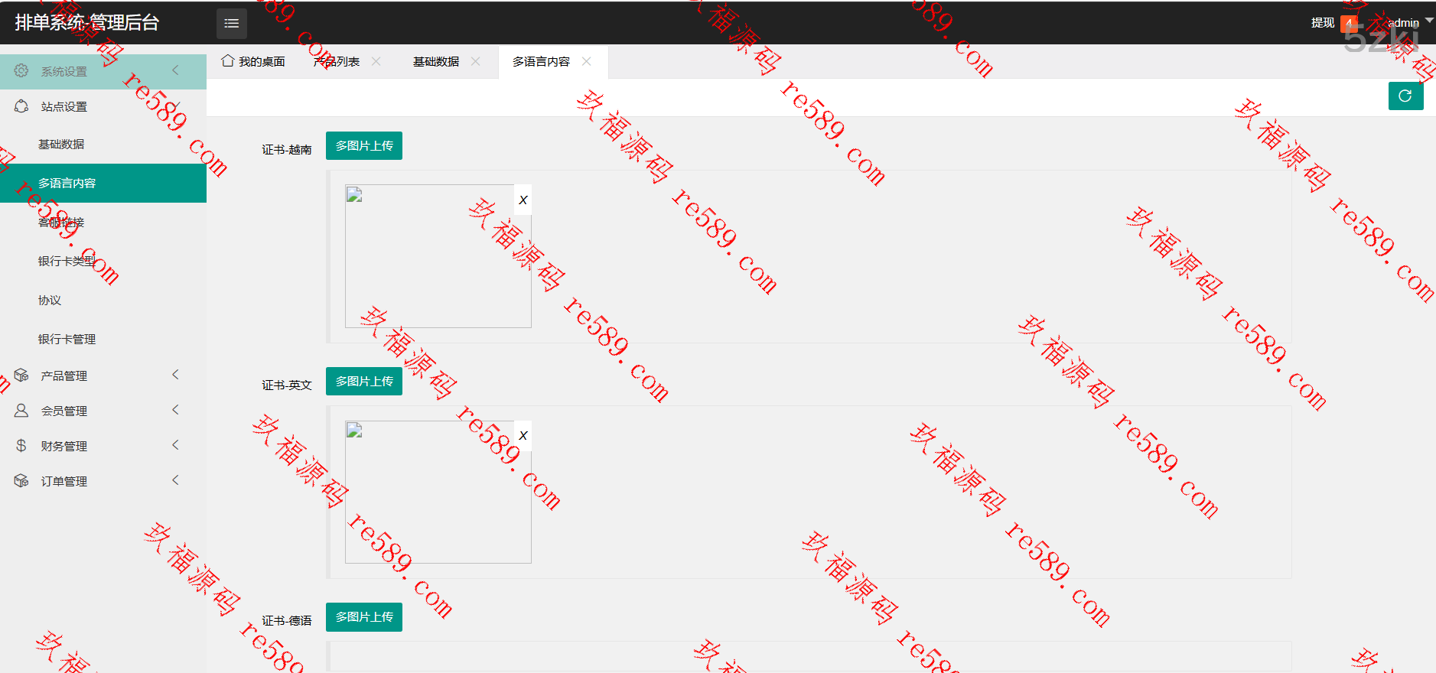
Task: Close the 多语言内容 tab
Action: pyautogui.click(x=587, y=61)
